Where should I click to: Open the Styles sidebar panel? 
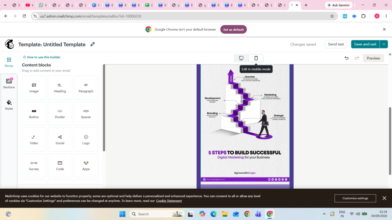[x=9, y=105]
